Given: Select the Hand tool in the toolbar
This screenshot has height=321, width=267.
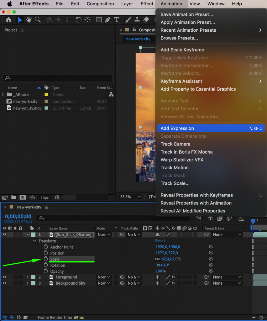Looking at the screenshot, I should pyautogui.click(x=29, y=19).
